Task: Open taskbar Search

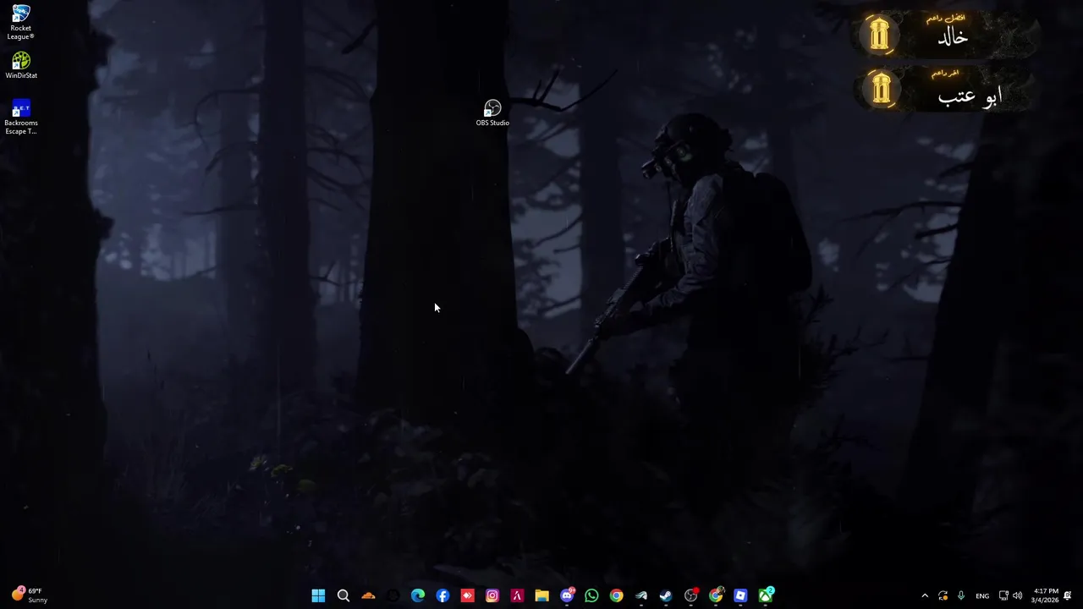Action: click(x=344, y=596)
